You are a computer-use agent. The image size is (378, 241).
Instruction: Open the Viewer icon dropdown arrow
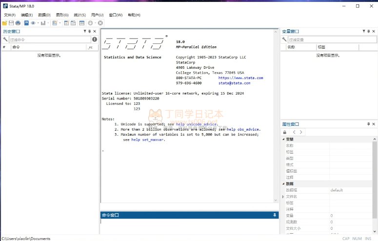click(38, 23)
